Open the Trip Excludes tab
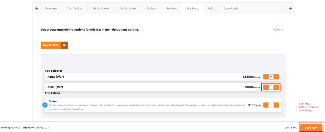 (128, 9)
